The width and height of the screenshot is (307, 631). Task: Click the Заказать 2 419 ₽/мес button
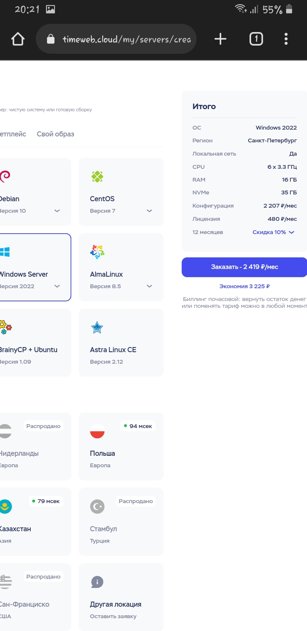[244, 267]
